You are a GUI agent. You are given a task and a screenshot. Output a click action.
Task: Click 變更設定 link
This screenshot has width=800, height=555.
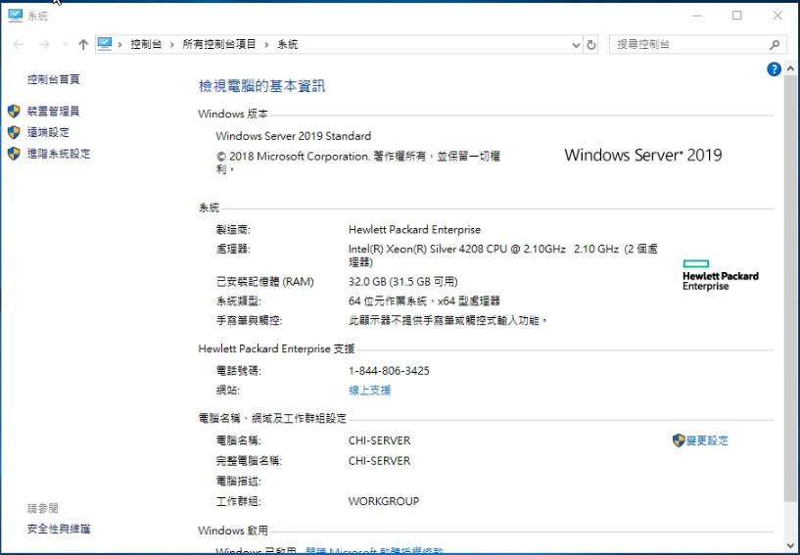707,440
